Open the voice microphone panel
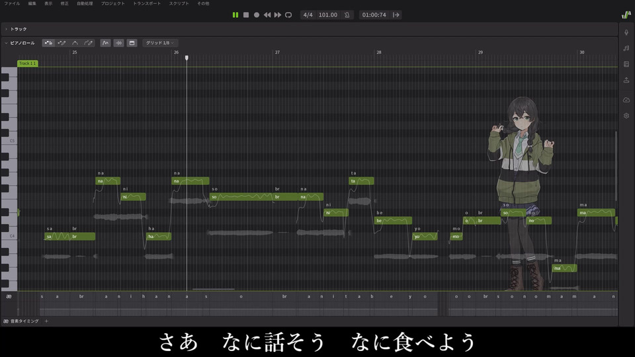The height and width of the screenshot is (357, 635). [626, 32]
